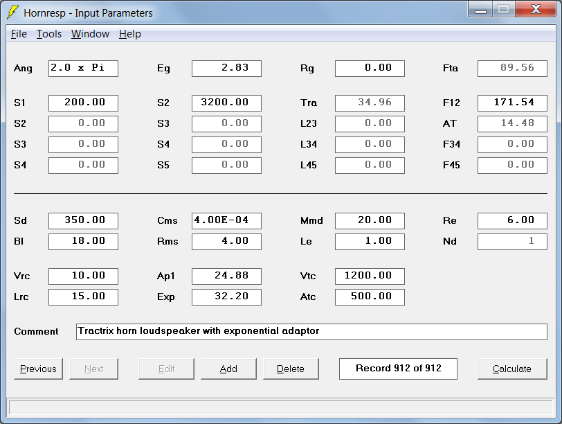Click the F12 field showing 171.54
This screenshot has width=562, height=424.
[x=512, y=103]
